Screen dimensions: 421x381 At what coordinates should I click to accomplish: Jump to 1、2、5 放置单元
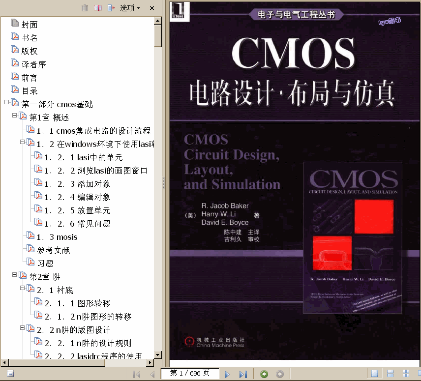coord(77,210)
